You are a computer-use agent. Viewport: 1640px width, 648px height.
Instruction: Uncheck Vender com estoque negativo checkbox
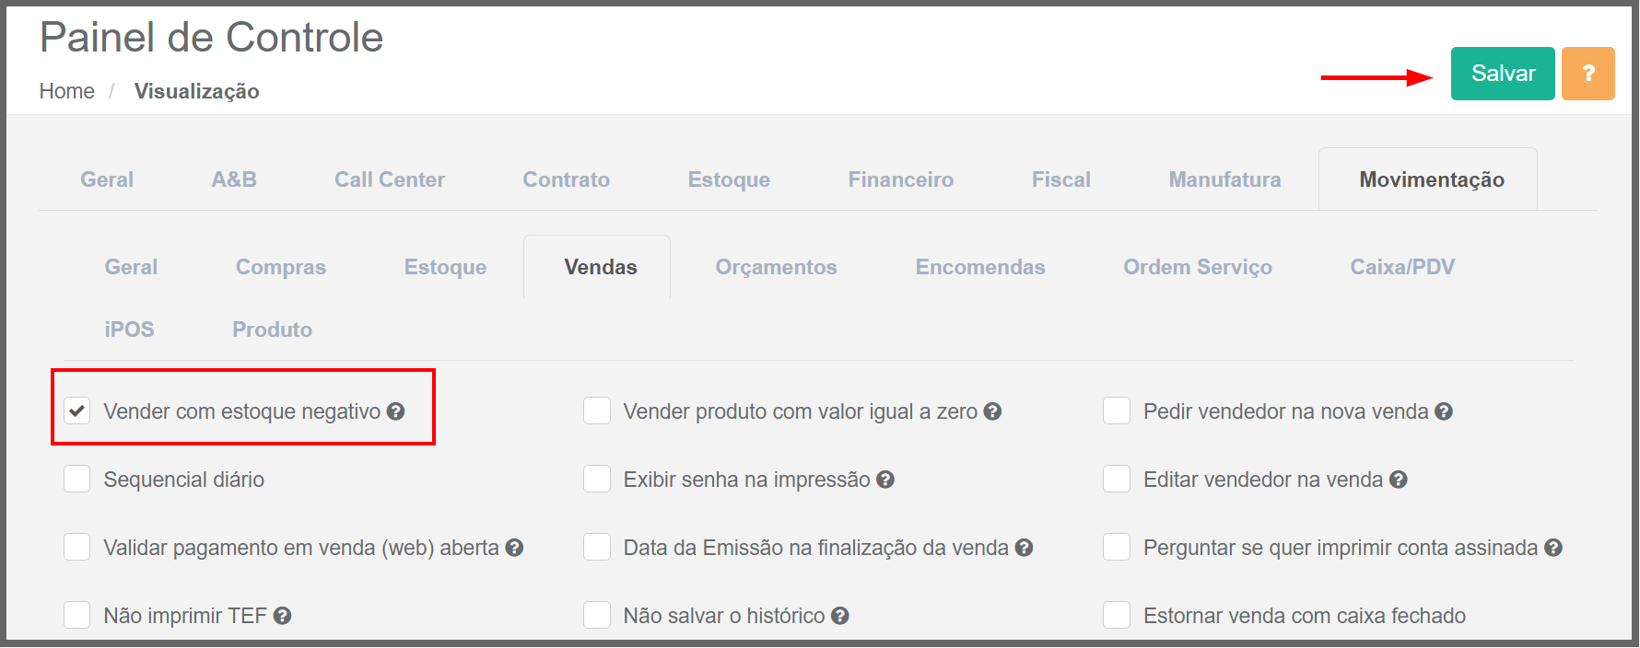click(x=77, y=411)
